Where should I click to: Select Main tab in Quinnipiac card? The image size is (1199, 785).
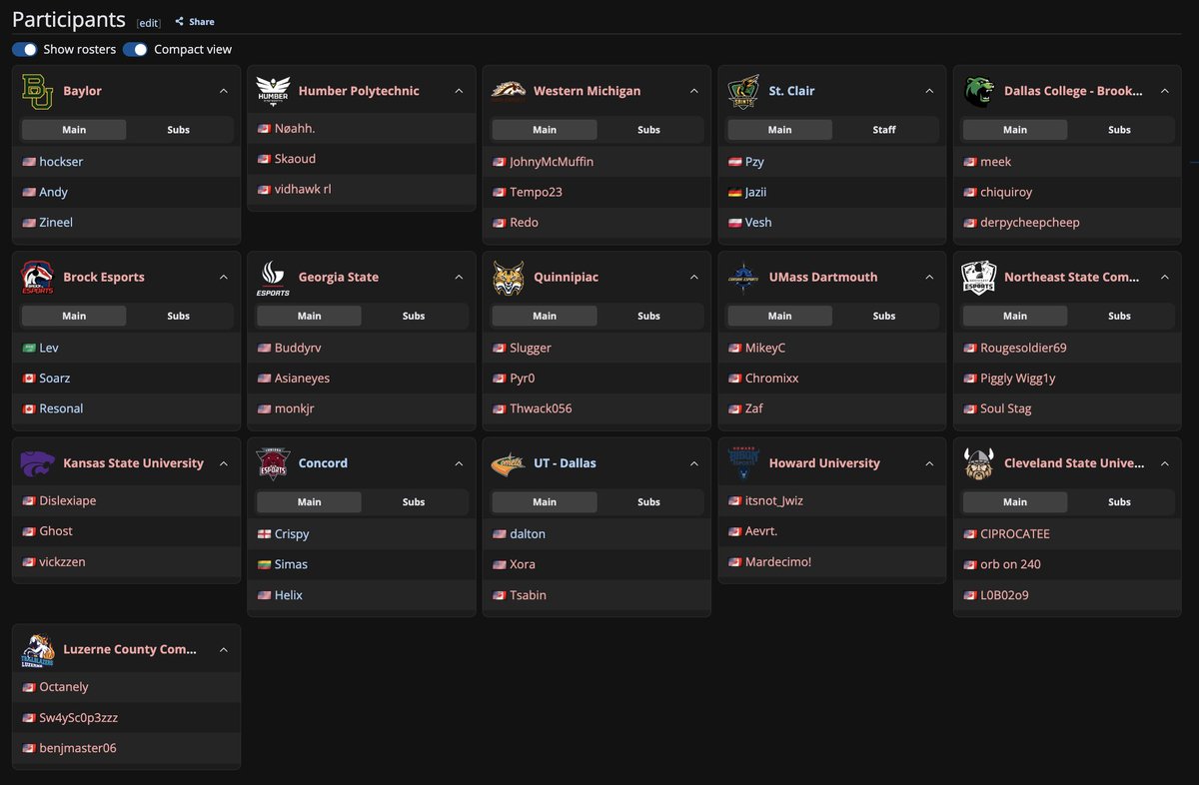pos(545,316)
